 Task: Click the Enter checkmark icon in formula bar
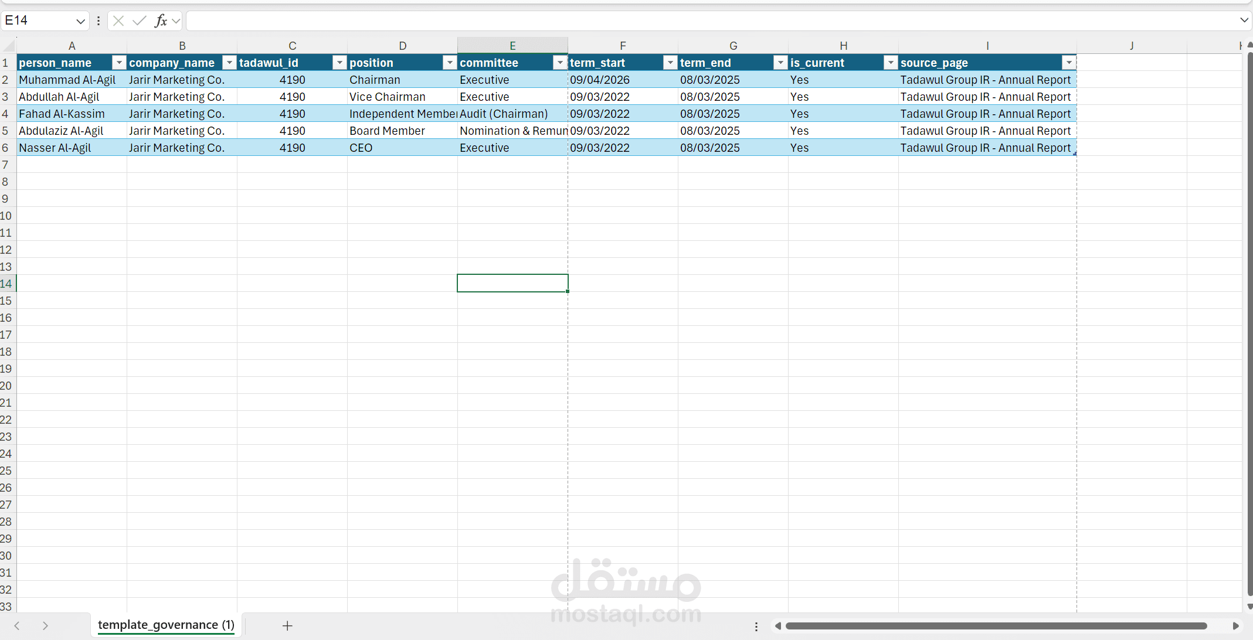pos(140,21)
